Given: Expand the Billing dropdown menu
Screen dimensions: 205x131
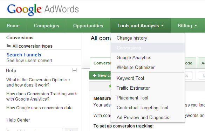Looking at the screenshot, I should [x=187, y=26].
